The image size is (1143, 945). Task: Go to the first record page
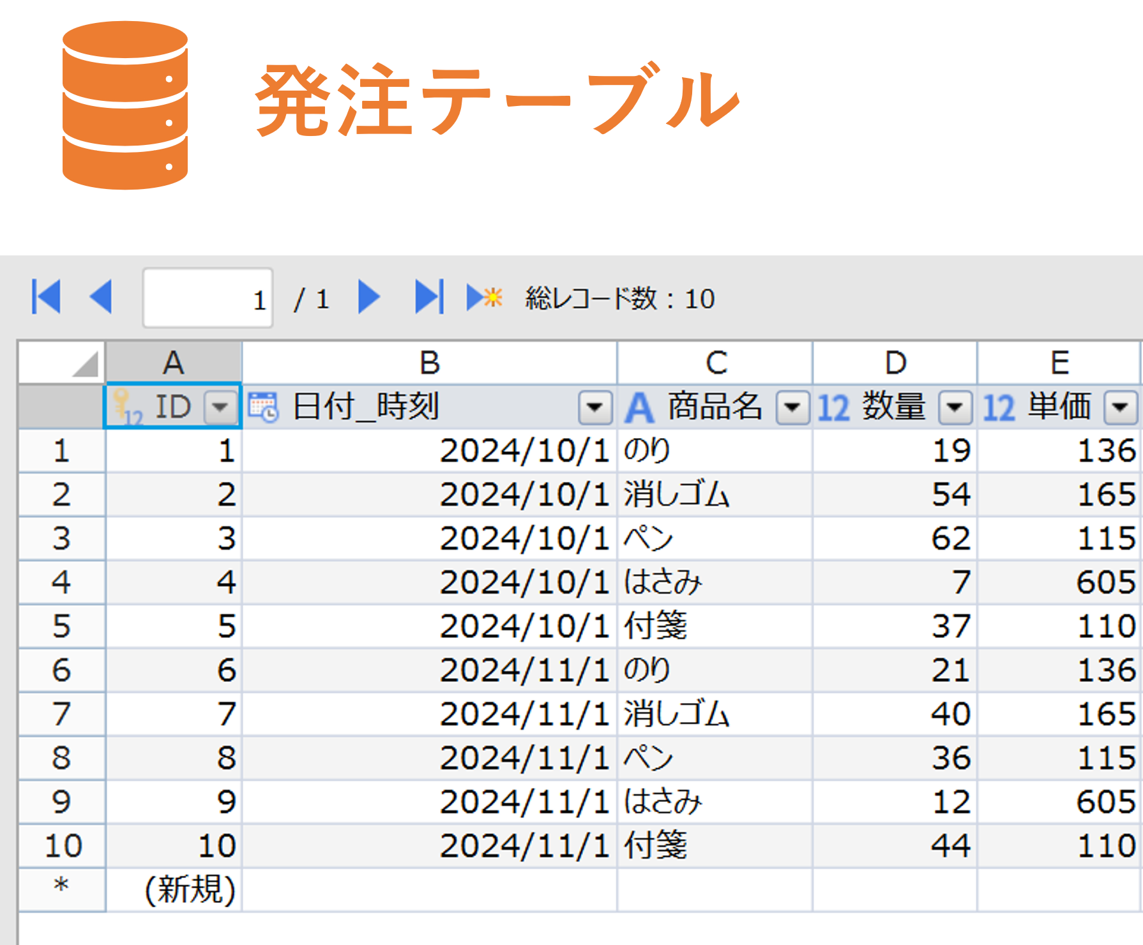(46, 297)
